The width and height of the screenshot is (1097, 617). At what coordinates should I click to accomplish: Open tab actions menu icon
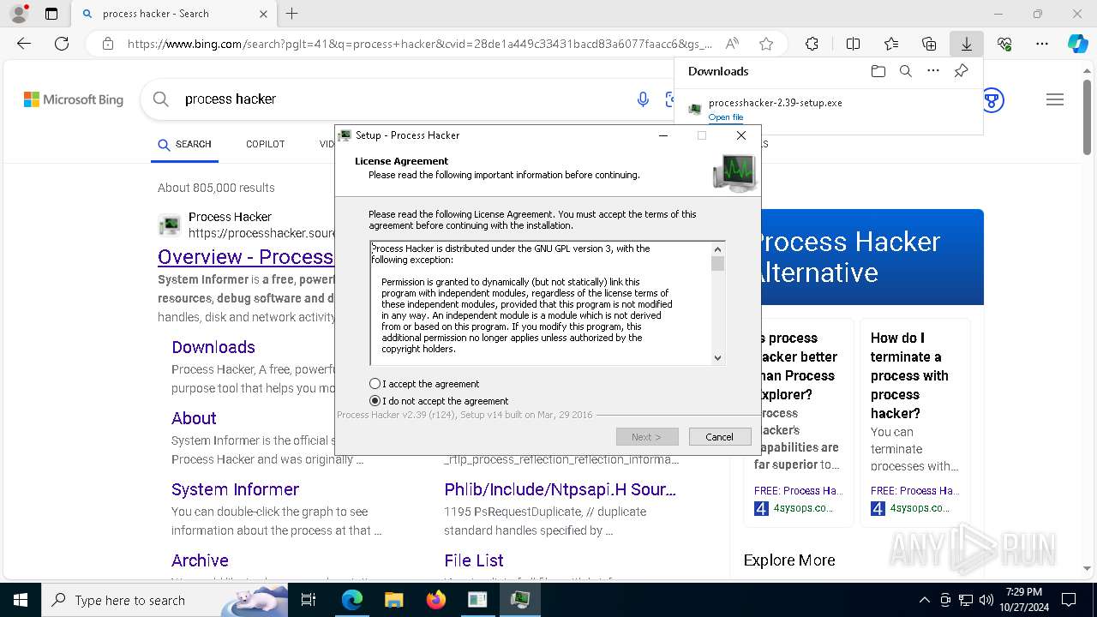pyautogui.click(x=51, y=14)
